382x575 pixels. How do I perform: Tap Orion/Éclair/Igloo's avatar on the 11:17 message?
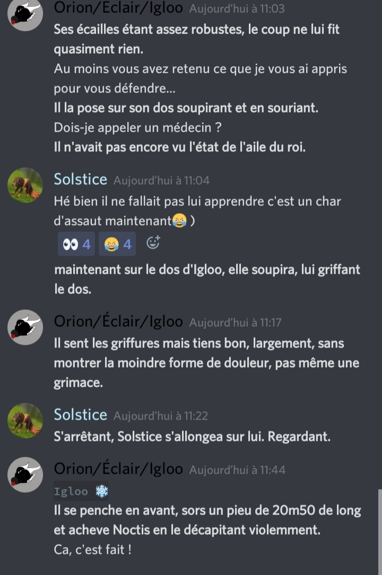click(25, 327)
